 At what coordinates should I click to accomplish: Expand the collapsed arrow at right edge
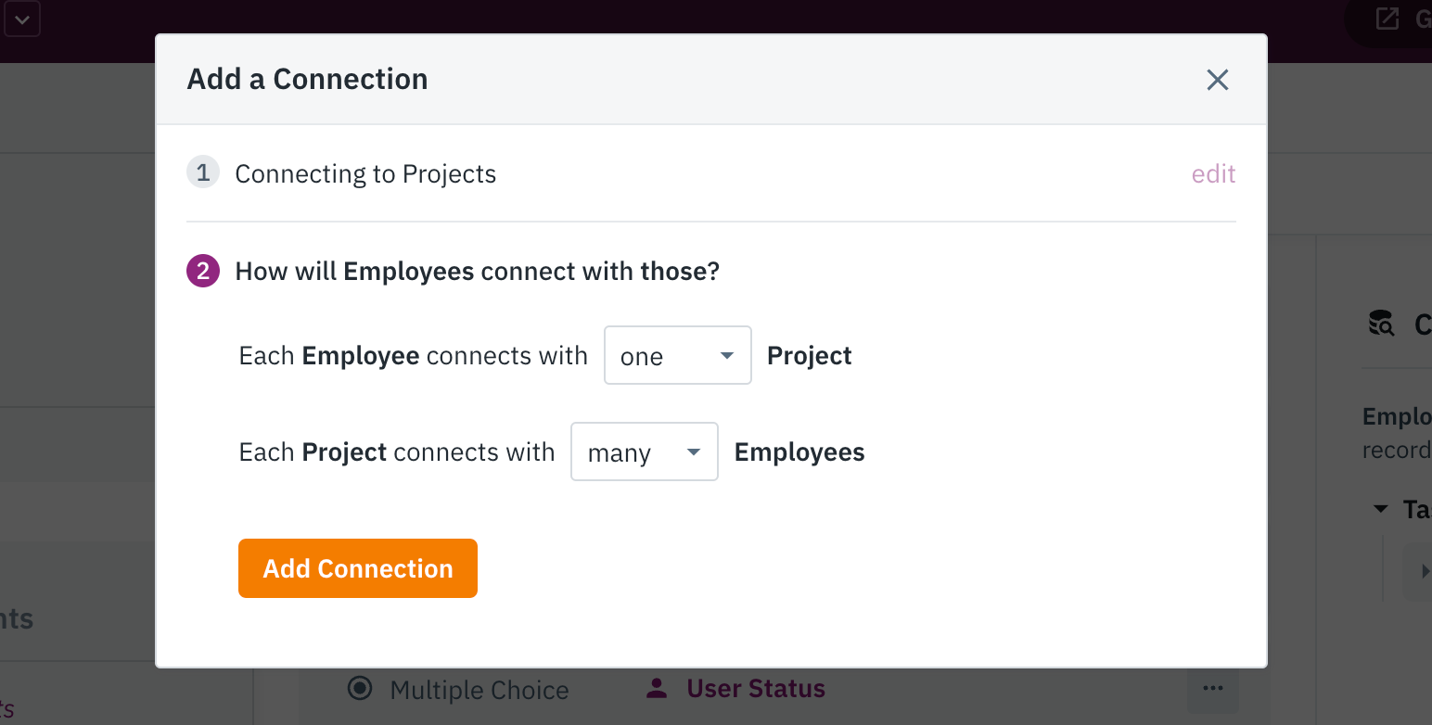pyautogui.click(x=1425, y=572)
